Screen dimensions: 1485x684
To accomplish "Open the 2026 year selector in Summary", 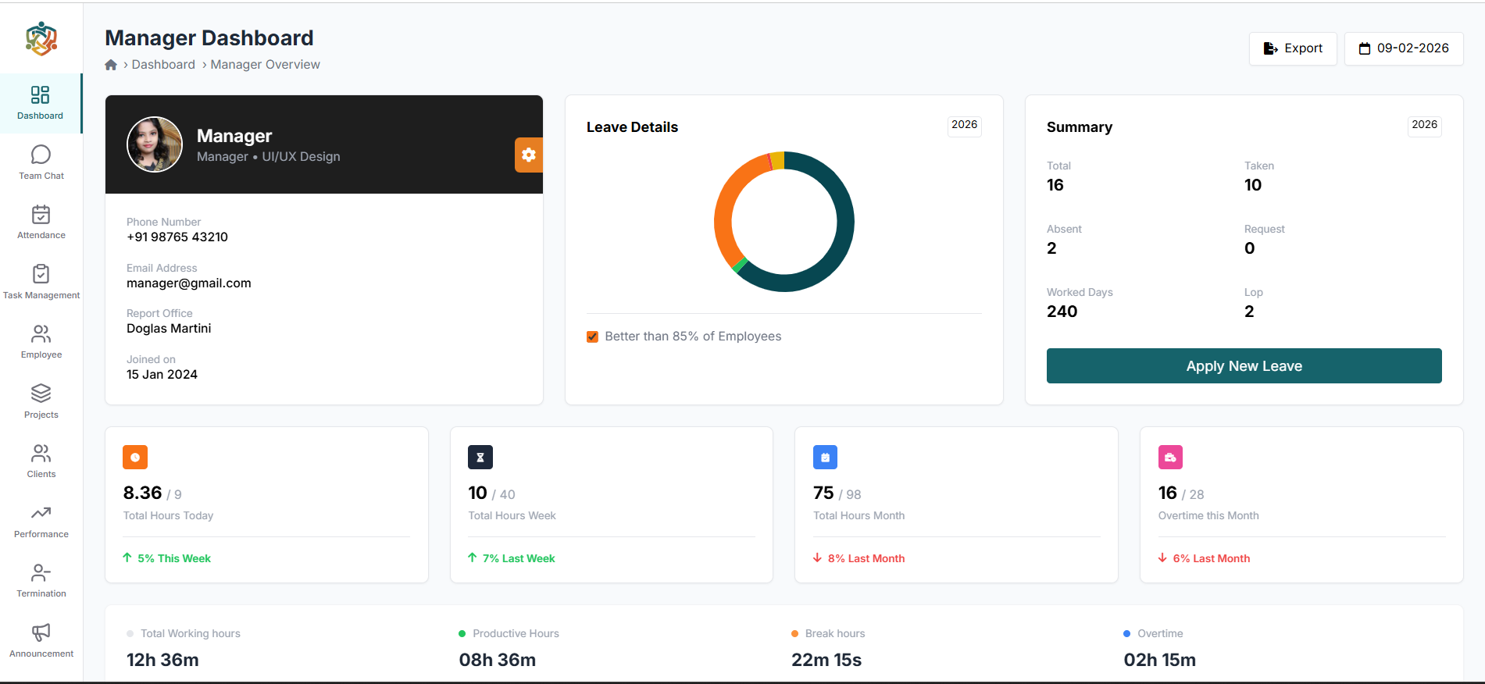I will [1425, 125].
